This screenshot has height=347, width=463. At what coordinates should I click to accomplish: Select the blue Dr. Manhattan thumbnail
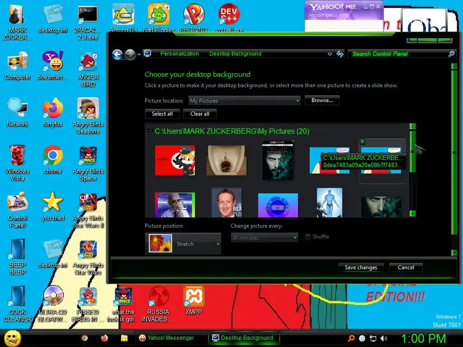329,203
